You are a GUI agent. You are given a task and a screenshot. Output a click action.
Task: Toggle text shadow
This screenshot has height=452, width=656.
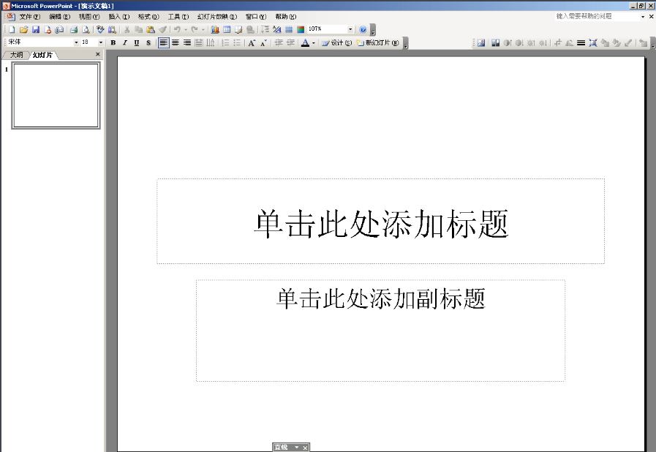pos(148,42)
